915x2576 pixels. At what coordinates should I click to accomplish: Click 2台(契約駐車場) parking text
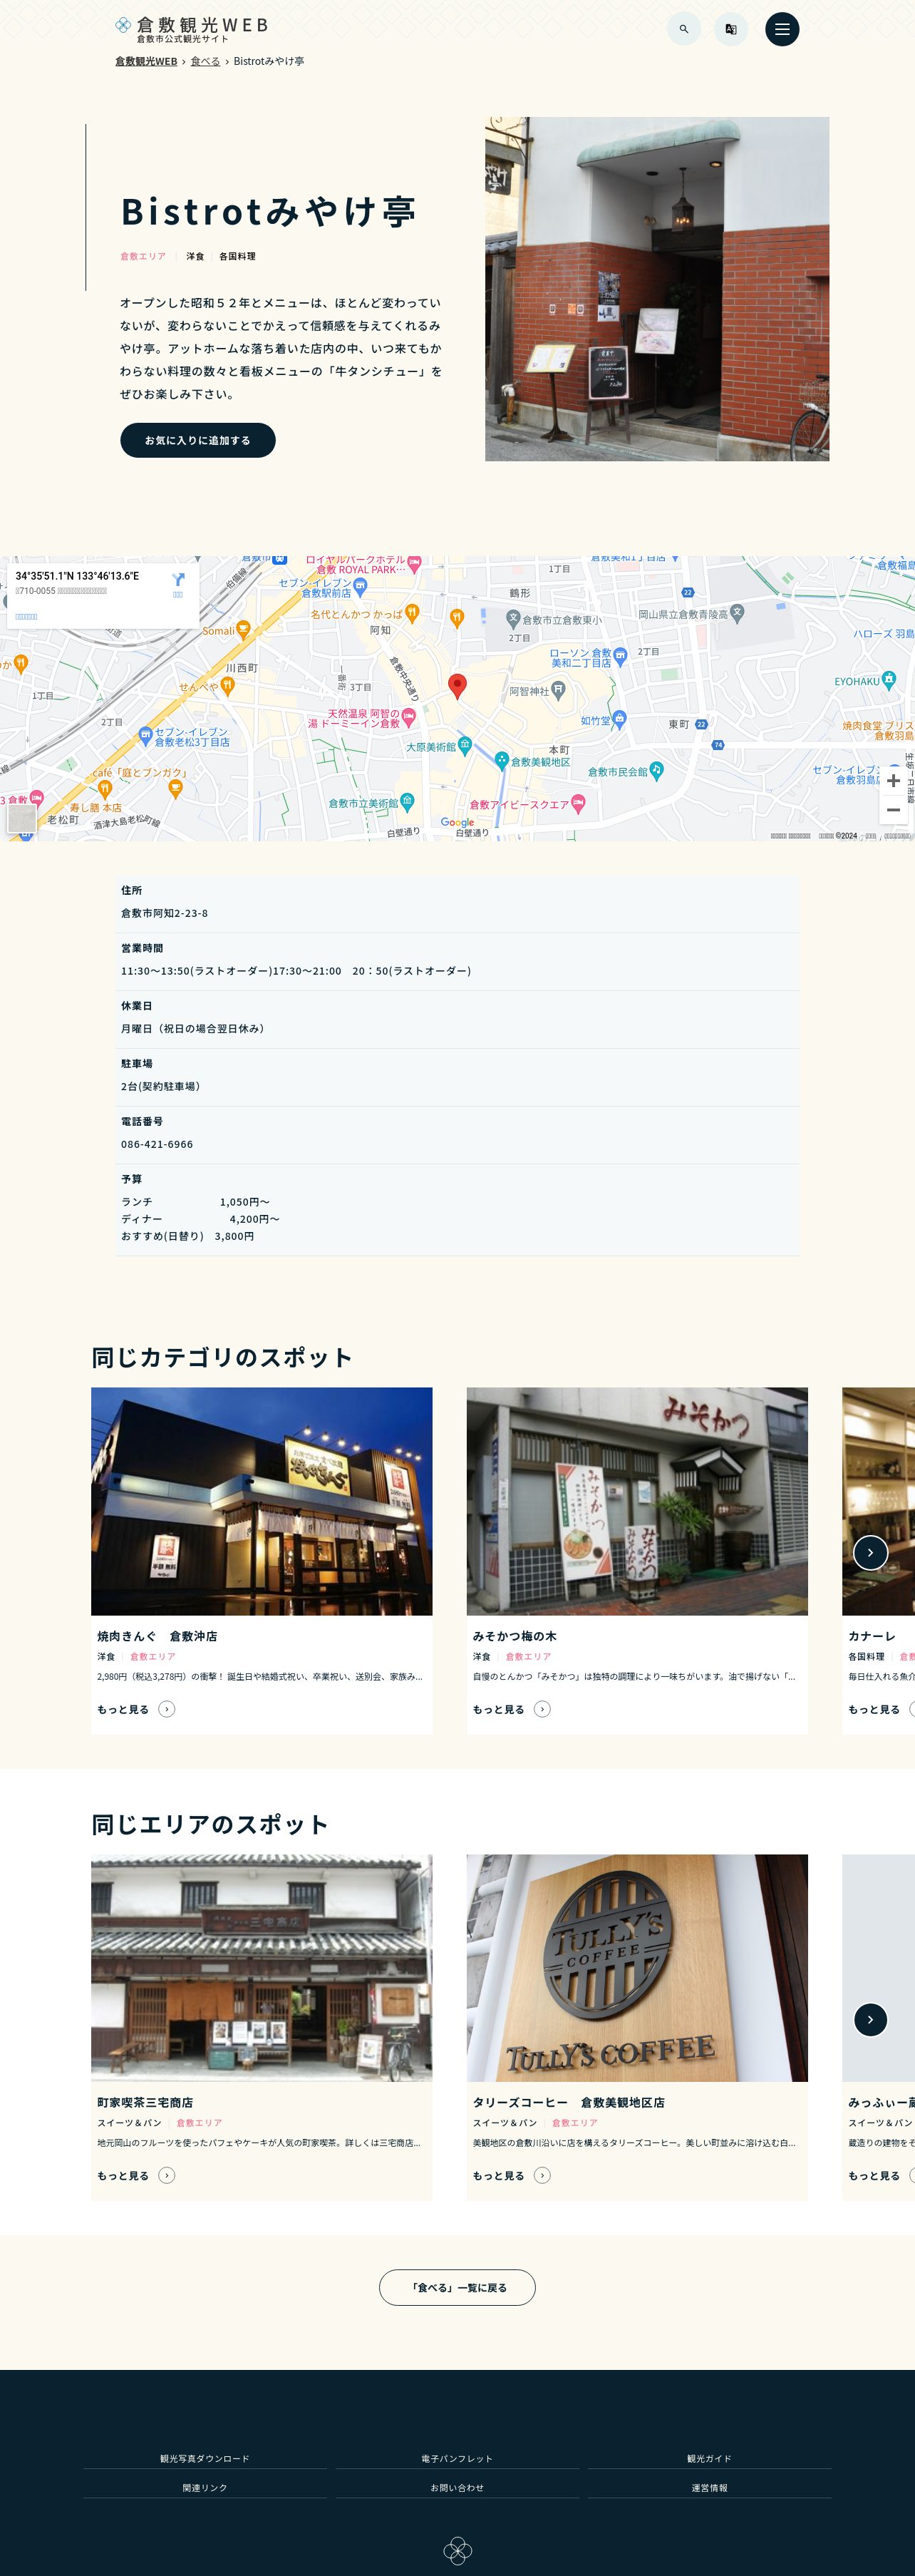(x=162, y=1086)
